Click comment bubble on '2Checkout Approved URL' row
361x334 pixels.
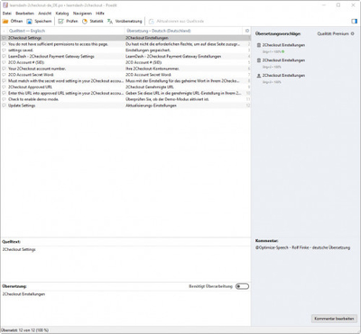point(5,87)
